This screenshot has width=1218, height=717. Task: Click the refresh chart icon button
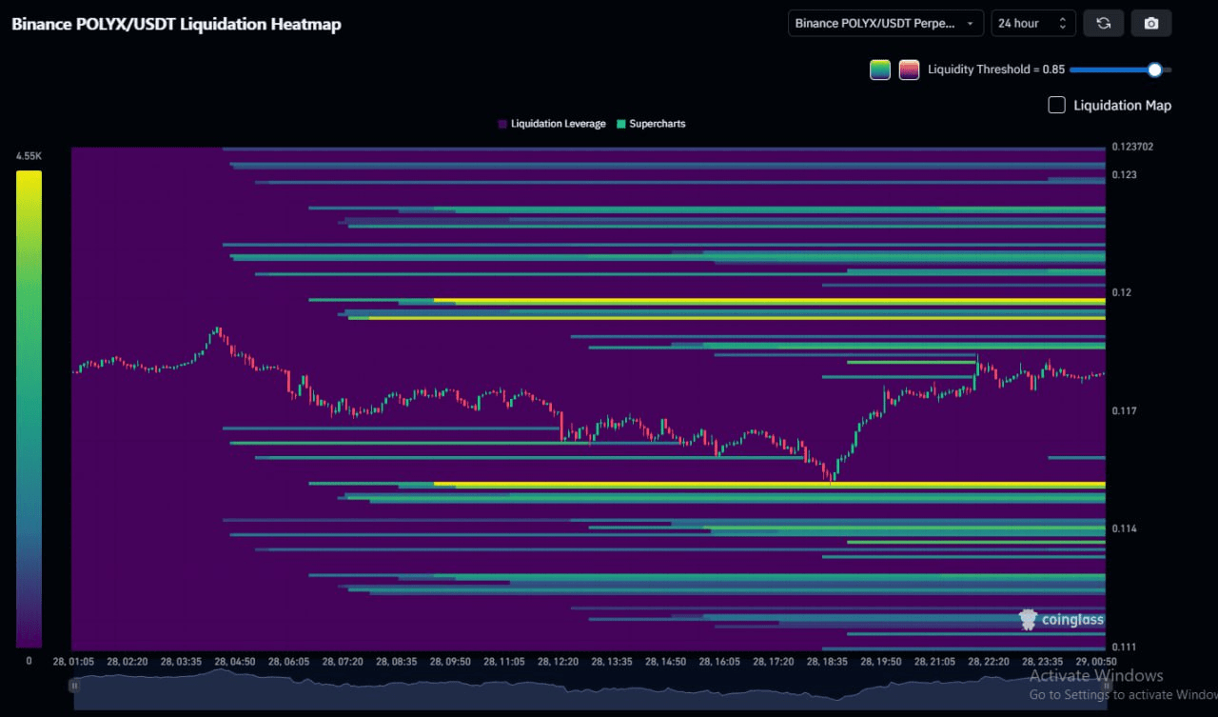(x=1104, y=23)
